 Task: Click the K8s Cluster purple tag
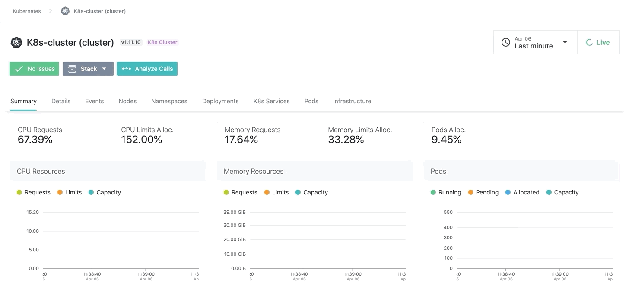point(162,42)
